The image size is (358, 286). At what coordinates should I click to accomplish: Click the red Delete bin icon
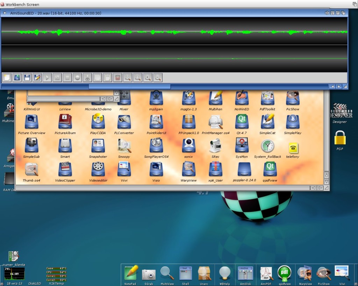coord(117,78)
